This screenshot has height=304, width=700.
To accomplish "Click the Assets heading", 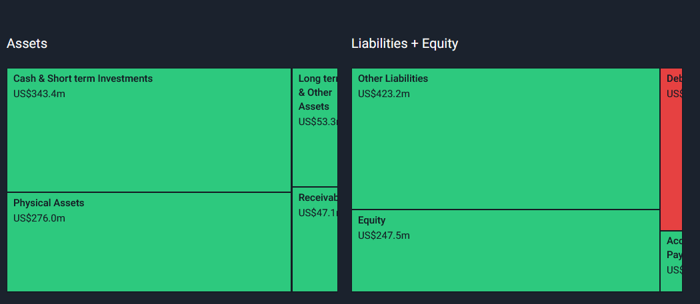I will pos(27,43).
